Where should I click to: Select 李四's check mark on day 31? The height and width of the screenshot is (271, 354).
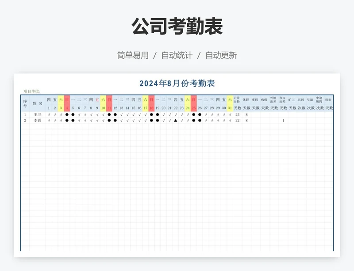230,121
